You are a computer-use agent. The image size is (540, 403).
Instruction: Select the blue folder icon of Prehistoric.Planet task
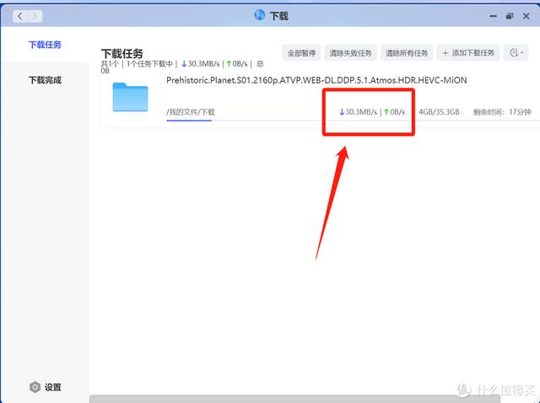[130, 97]
